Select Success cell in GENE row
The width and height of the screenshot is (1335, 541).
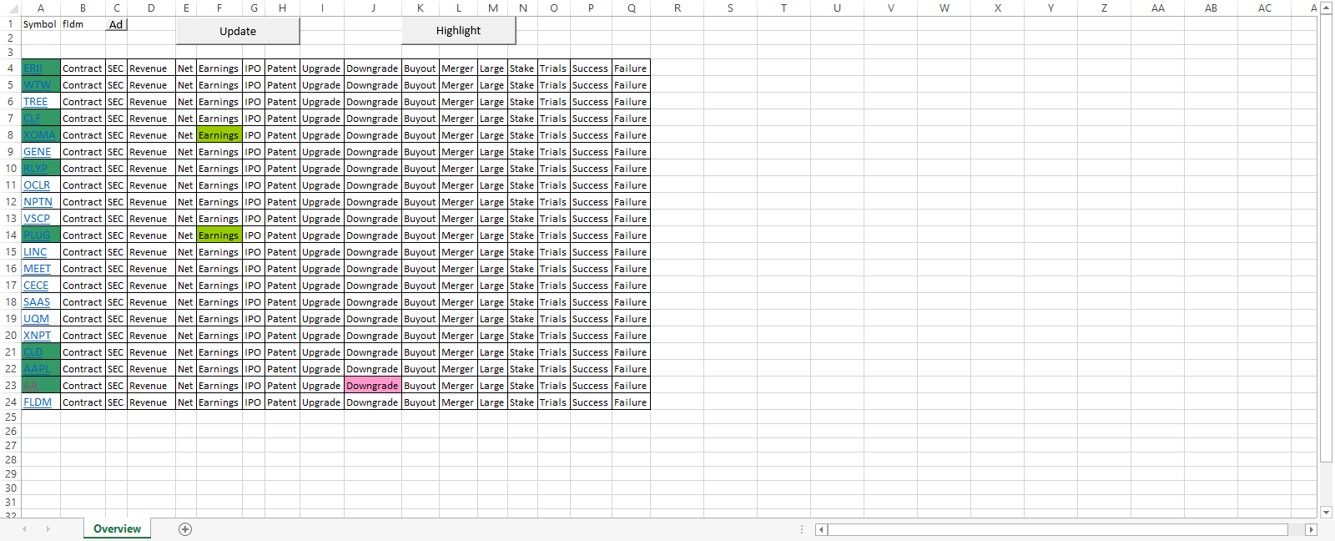pos(590,152)
